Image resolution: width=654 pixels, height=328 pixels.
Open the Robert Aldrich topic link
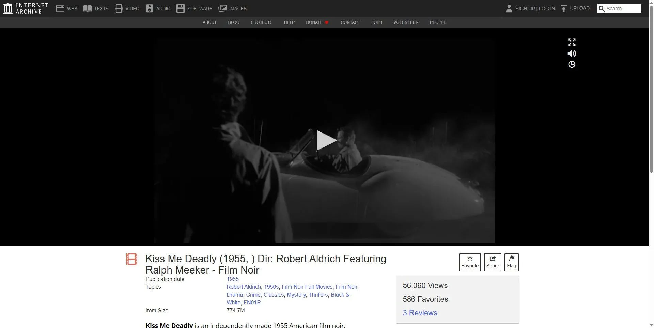coord(244,287)
